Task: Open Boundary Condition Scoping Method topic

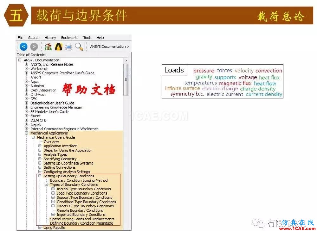Action: 79,180
